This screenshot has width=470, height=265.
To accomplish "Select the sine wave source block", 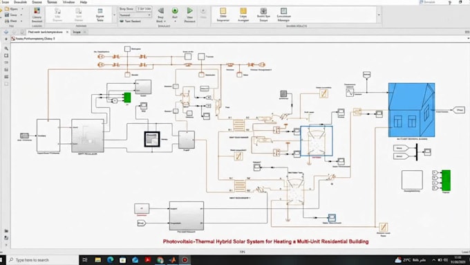I will tap(350, 93).
